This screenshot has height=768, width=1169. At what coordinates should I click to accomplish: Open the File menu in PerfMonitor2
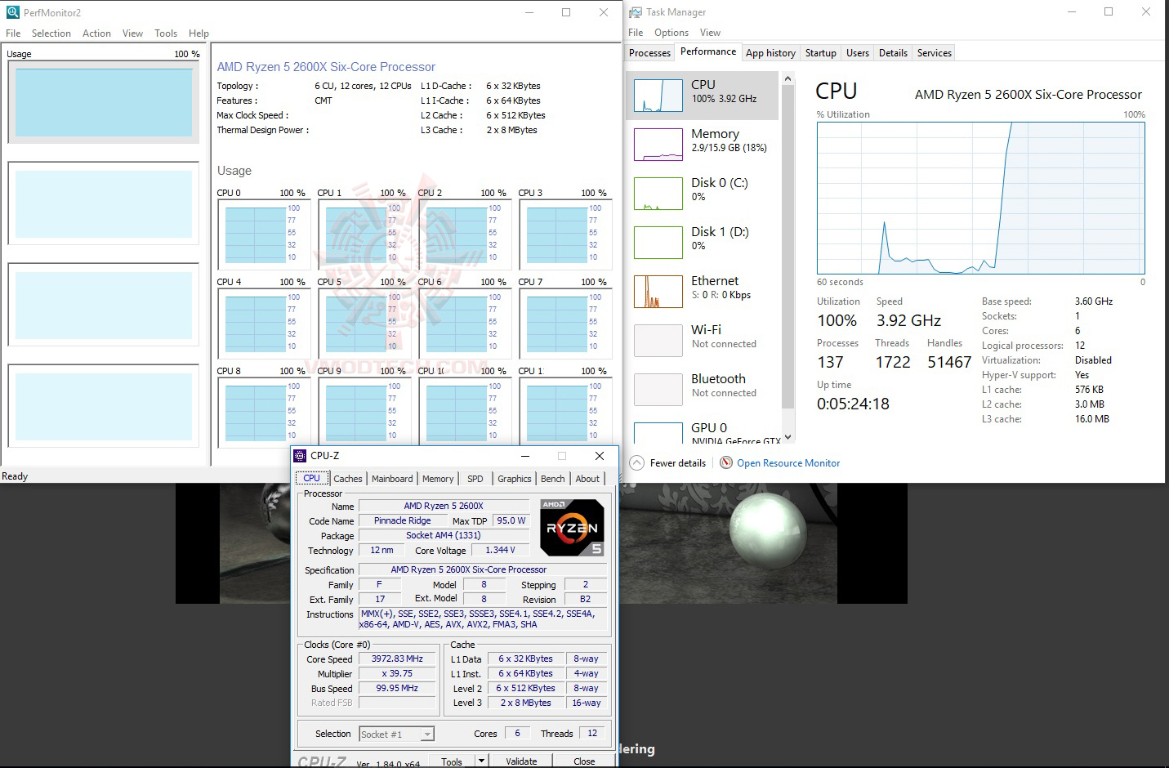[x=13, y=33]
